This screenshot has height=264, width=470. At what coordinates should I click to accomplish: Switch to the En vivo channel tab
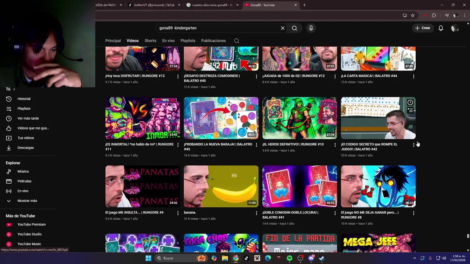(x=168, y=41)
